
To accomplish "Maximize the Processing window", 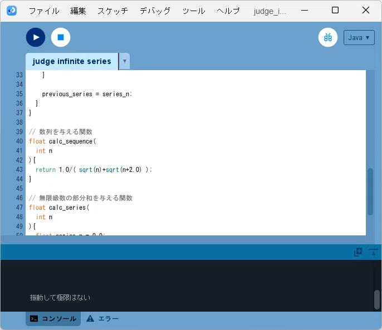I will (335, 10).
